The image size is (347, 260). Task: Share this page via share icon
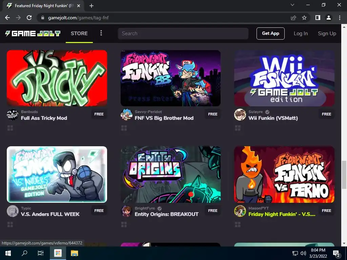pos(293,18)
